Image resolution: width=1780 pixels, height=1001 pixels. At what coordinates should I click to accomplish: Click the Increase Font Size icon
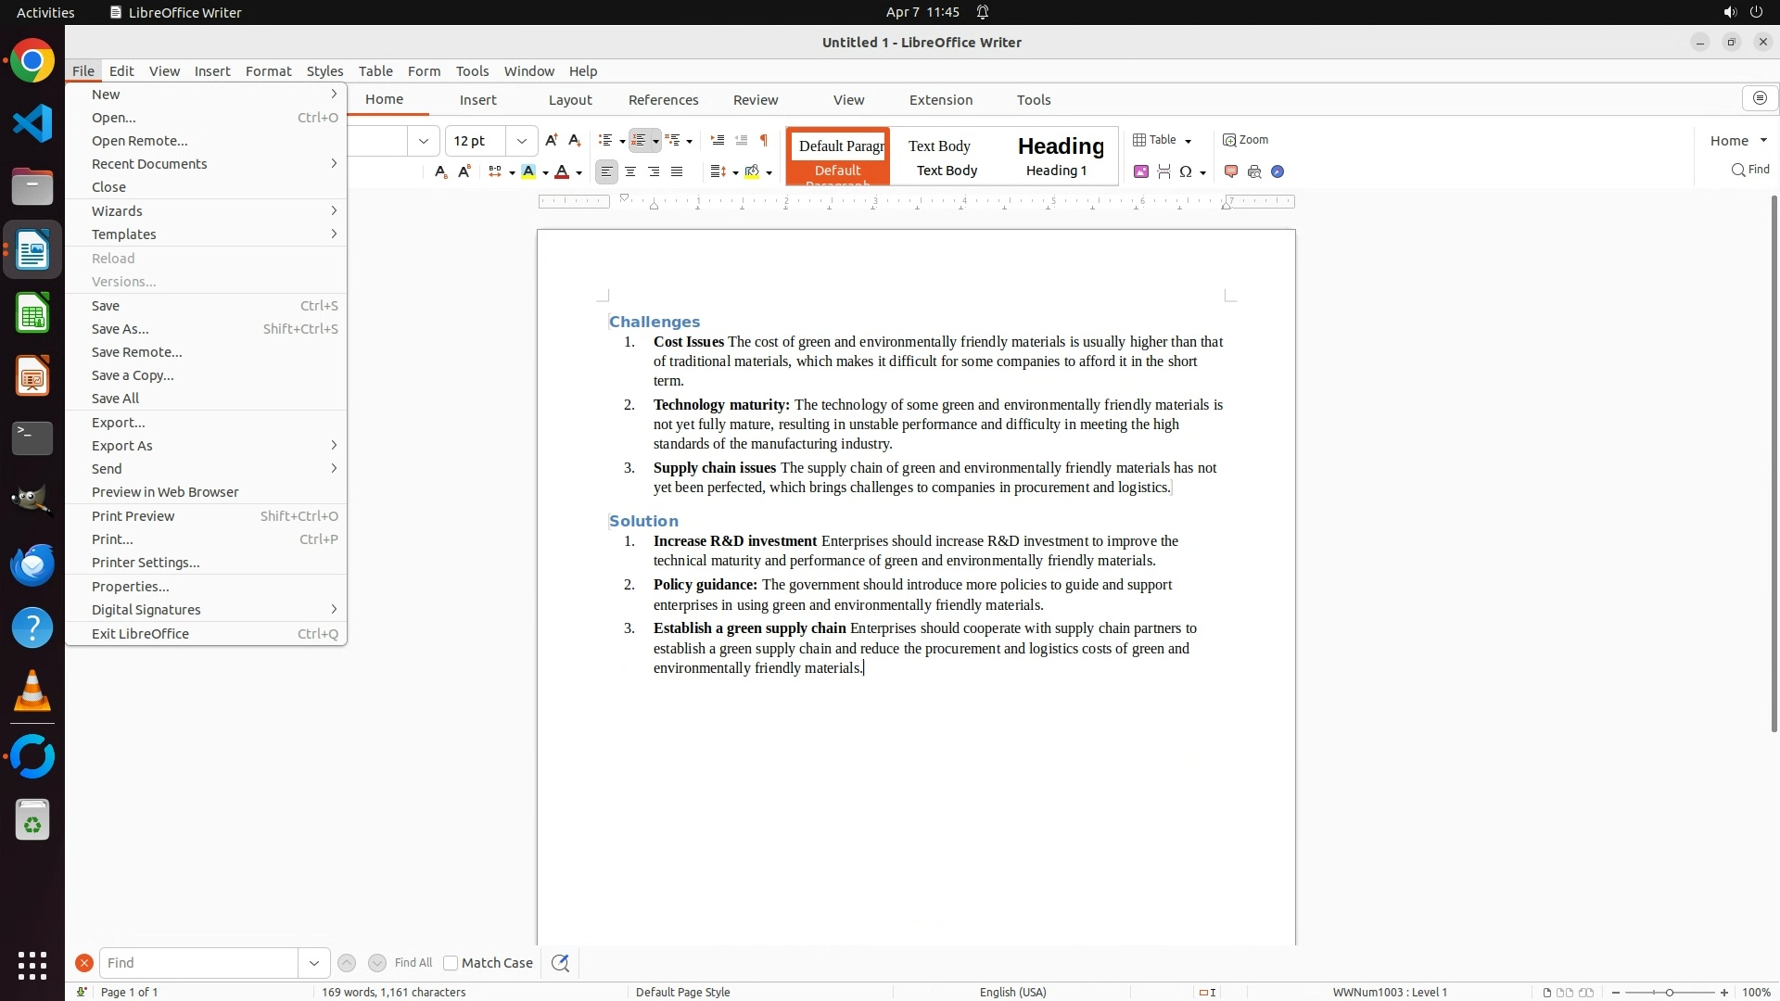pos(552,140)
